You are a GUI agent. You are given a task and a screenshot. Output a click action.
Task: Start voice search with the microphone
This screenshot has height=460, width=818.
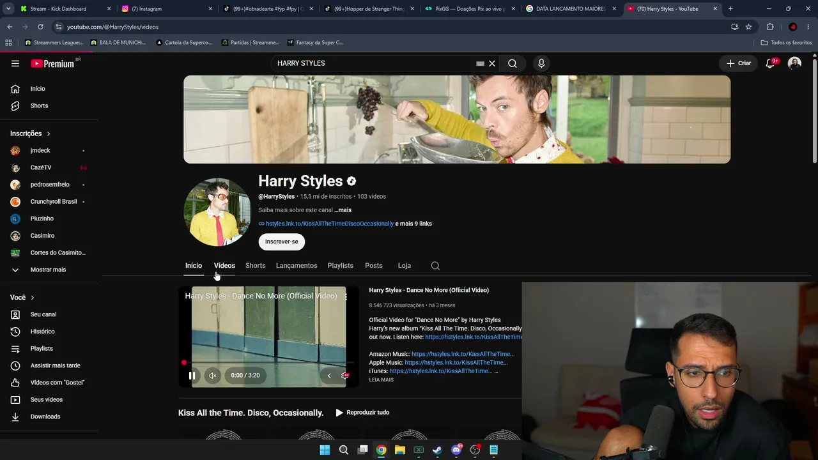tap(541, 63)
